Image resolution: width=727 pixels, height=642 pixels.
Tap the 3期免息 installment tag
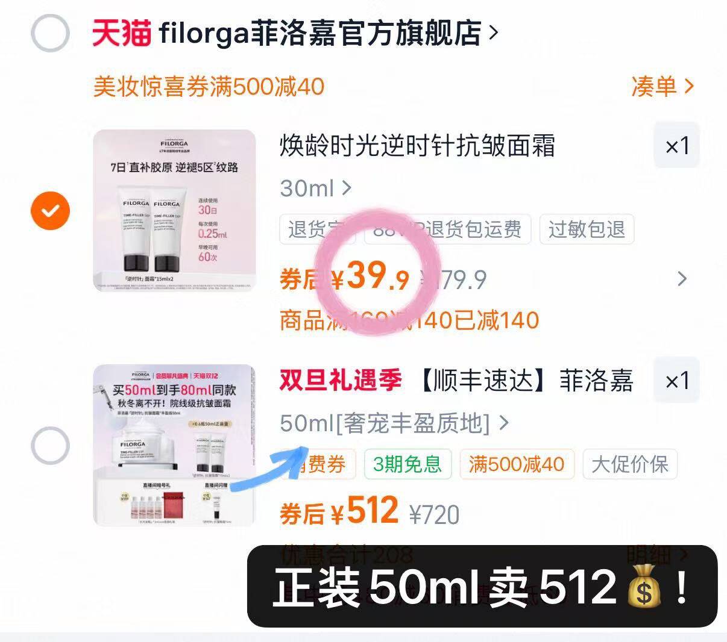tap(408, 464)
